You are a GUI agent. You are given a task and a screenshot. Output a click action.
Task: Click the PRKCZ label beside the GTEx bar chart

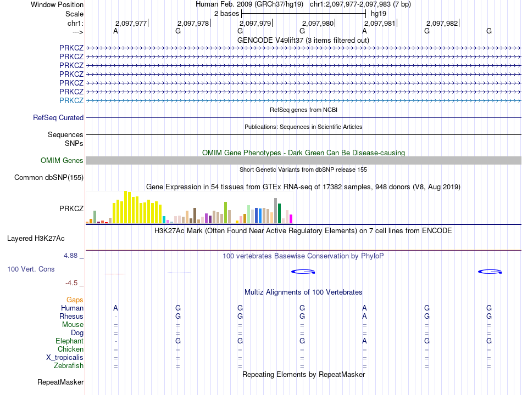(x=71, y=209)
